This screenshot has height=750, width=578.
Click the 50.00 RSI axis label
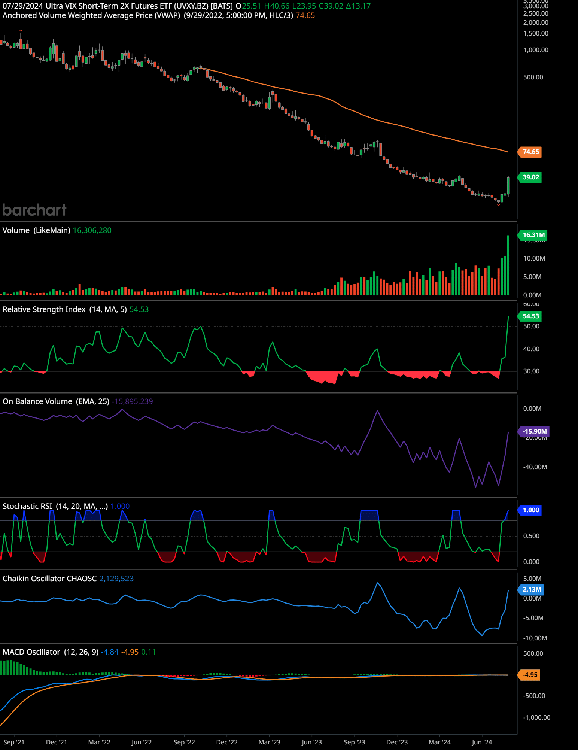[x=531, y=327]
